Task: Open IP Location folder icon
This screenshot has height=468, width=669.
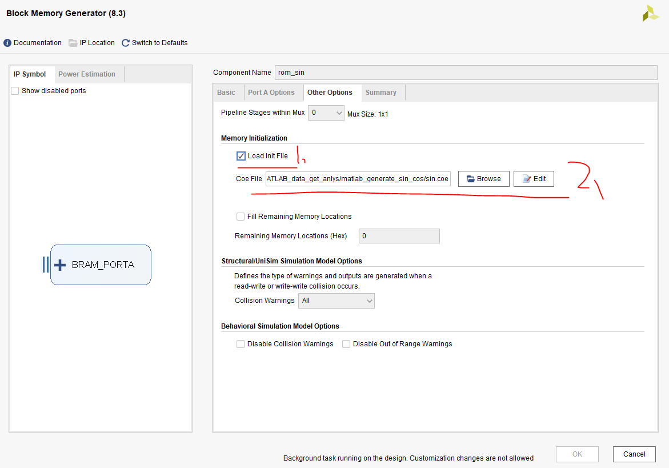Action: click(x=73, y=43)
